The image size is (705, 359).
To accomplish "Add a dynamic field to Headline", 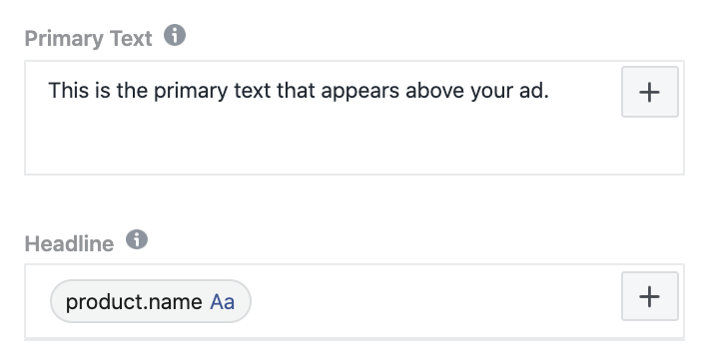I will click(x=650, y=296).
